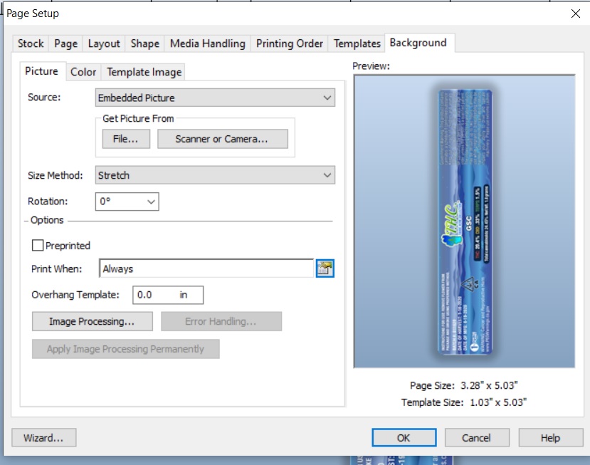Viewport: 590px width, 465px height.
Task: Click Scanner or Camera... button
Action: point(222,139)
